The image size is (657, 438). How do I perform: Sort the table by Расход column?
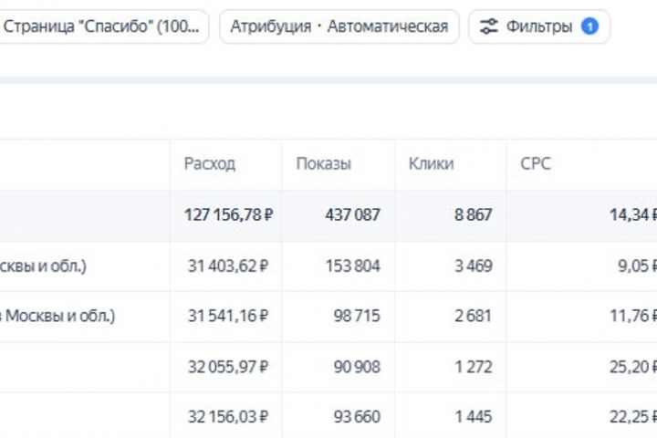(210, 164)
